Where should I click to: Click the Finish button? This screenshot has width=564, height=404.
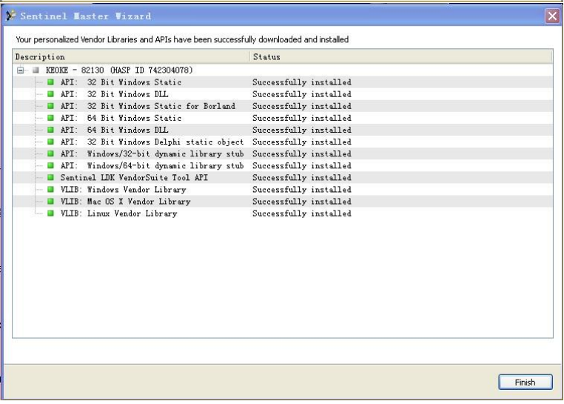coord(525,383)
